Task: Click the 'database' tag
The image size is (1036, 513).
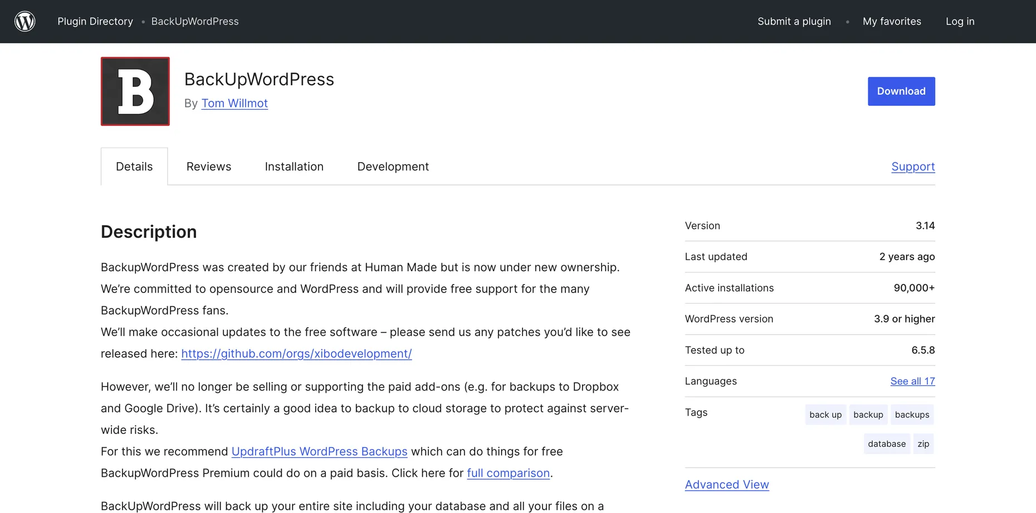Action: tap(887, 444)
